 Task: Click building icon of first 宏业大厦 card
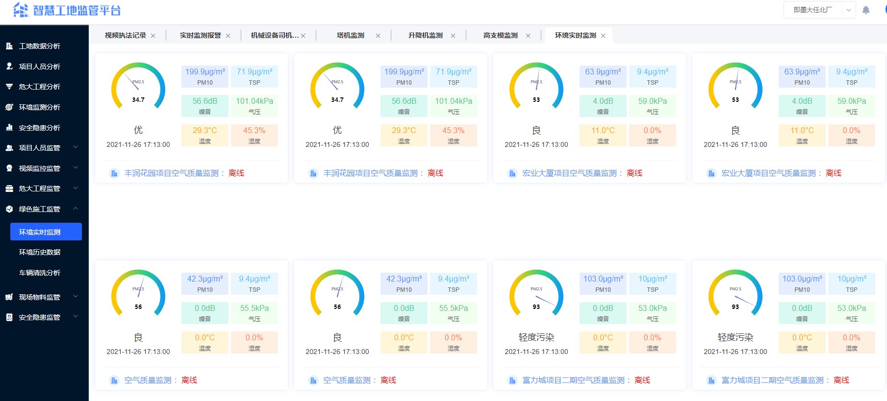[x=512, y=173]
